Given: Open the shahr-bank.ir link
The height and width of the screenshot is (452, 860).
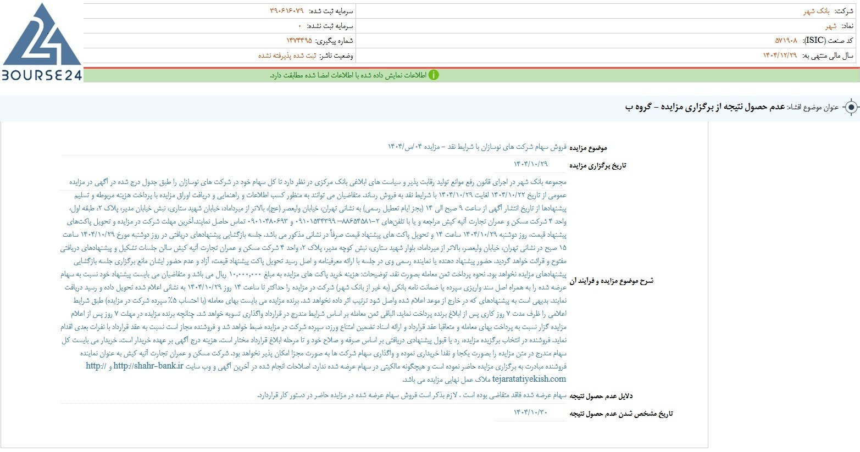Looking at the screenshot, I should (148, 366).
